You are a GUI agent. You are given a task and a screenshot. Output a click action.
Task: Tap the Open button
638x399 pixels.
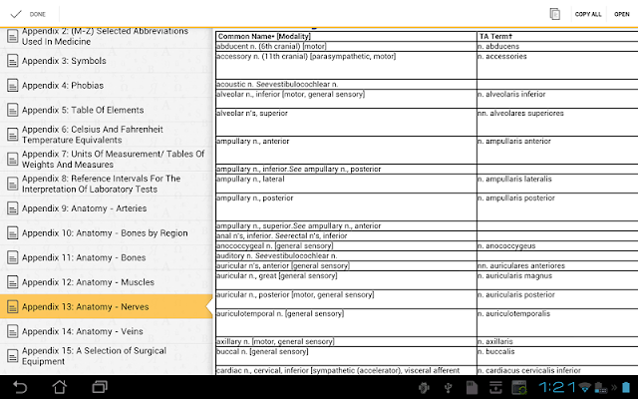pyautogui.click(x=622, y=14)
